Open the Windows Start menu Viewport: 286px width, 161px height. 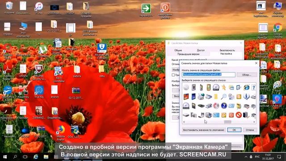click(x=5, y=157)
